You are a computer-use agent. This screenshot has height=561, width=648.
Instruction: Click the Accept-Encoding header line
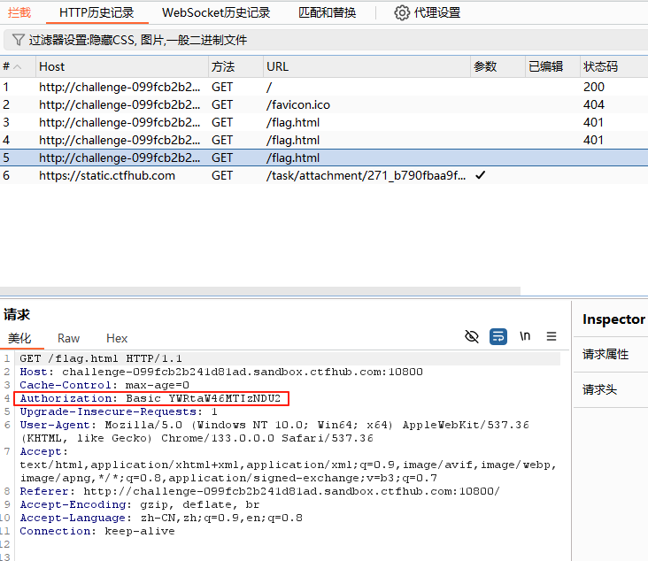click(140, 504)
